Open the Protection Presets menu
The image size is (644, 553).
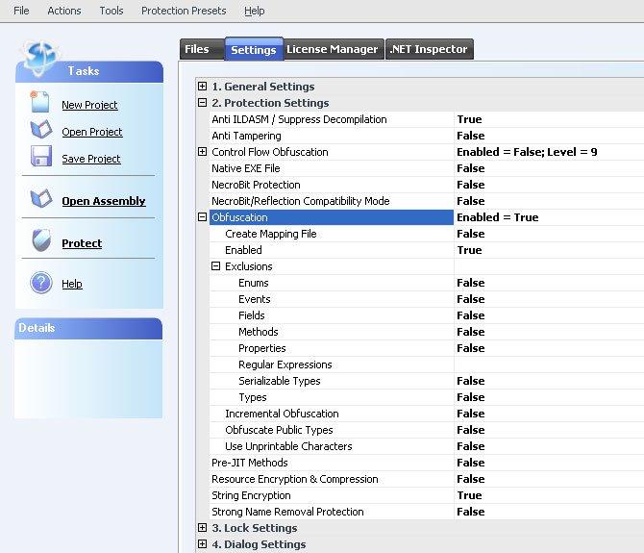coord(184,11)
